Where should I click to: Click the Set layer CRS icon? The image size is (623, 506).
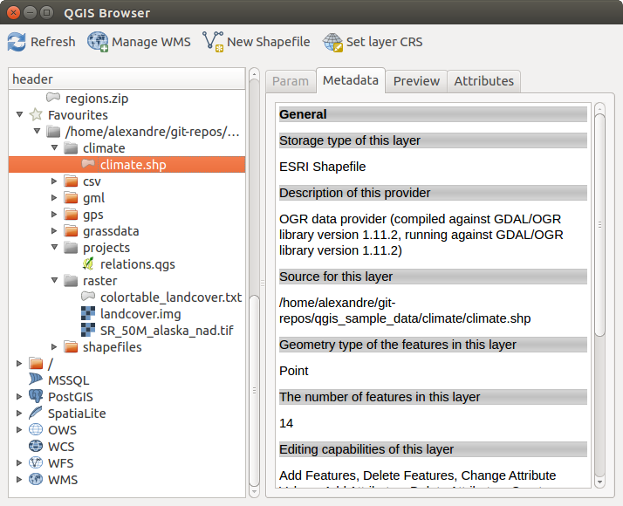332,42
